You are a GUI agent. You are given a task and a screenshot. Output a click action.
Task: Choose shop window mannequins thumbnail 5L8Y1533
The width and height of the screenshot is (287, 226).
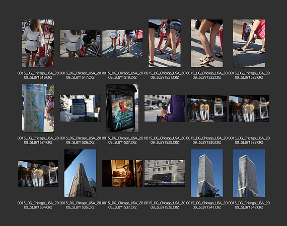(249, 108)
